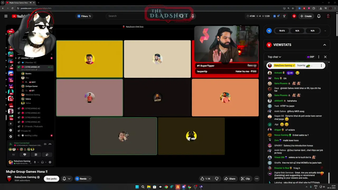
Task: Click the Discord add server plus icon
Action: click(x=11, y=130)
